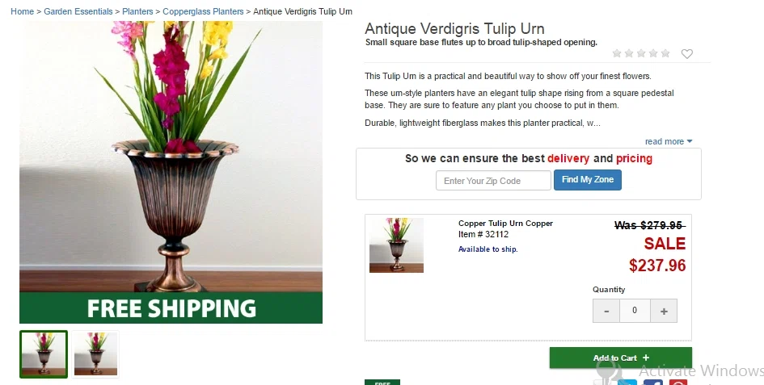This screenshot has width=764, height=385.
Task: Open Copperglass Planters breadcrumb
Action: (203, 11)
